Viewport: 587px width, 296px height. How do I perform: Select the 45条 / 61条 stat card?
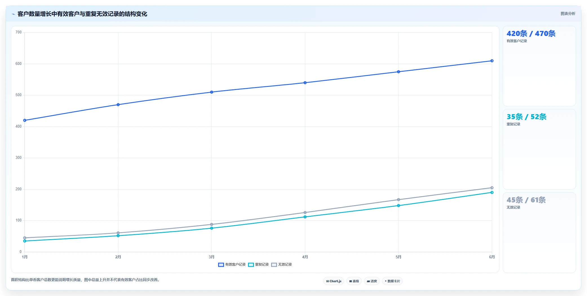pos(539,232)
